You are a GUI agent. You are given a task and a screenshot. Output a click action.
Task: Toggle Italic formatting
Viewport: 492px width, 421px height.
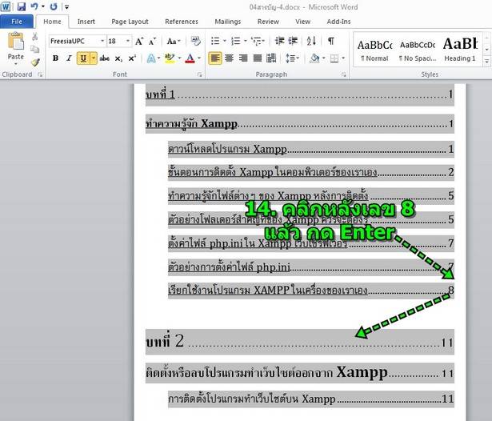click(x=69, y=58)
